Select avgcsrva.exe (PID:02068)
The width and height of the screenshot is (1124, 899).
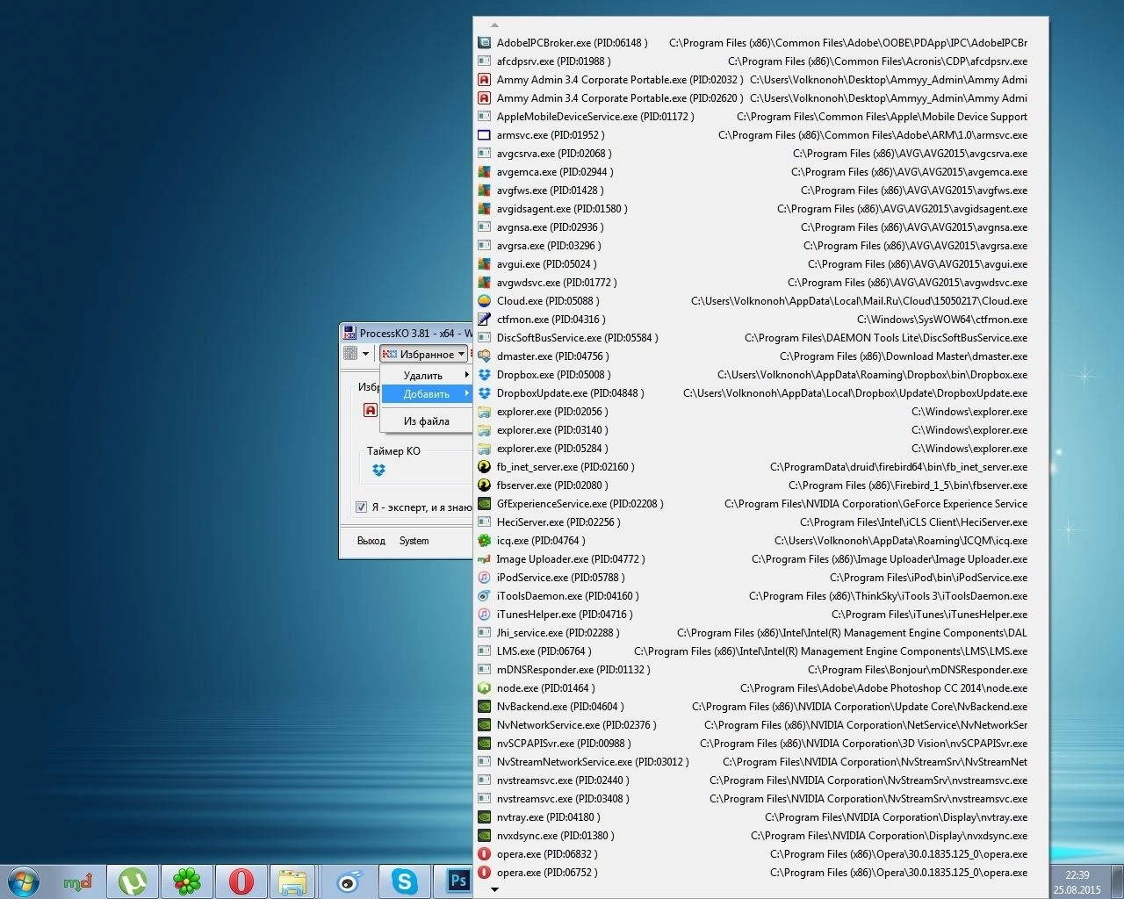click(760, 153)
